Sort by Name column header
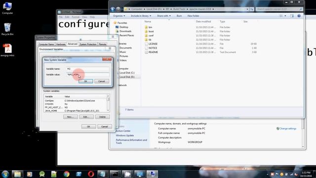Image resolution: width=316 pixels, height=178 pixels. [148, 21]
